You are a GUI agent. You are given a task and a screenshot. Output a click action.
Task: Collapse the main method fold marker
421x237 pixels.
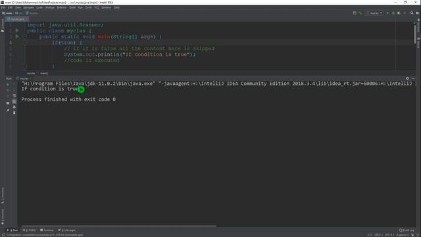click(25, 37)
